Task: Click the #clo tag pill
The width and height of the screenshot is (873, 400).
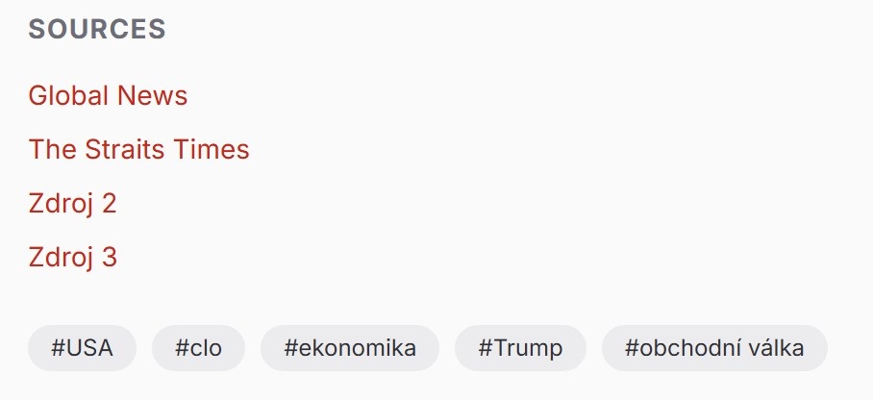Action: coord(198,348)
